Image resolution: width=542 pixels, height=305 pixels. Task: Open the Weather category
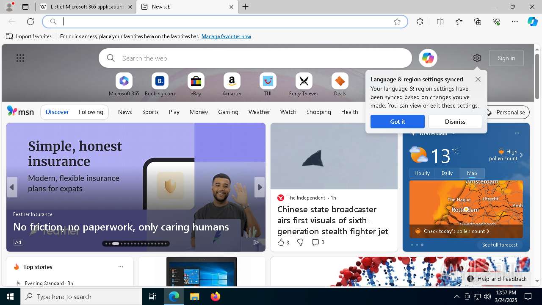point(259,112)
